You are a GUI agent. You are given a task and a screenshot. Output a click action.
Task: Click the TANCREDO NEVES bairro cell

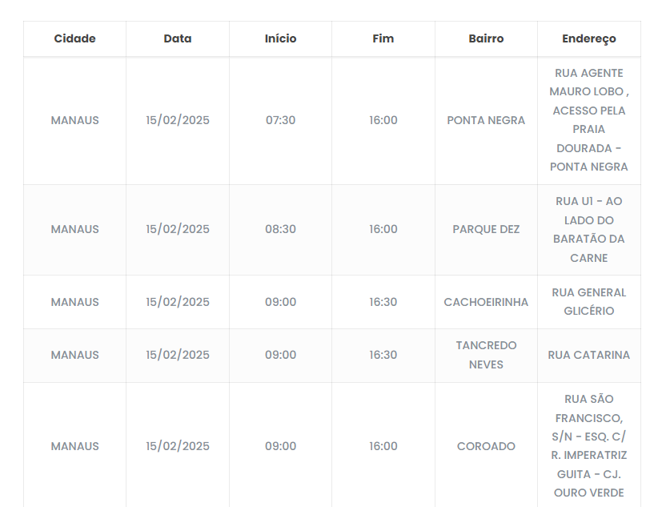(x=486, y=355)
